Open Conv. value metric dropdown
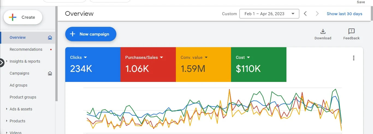The image size is (373, 134). pyautogui.click(x=194, y=58)
